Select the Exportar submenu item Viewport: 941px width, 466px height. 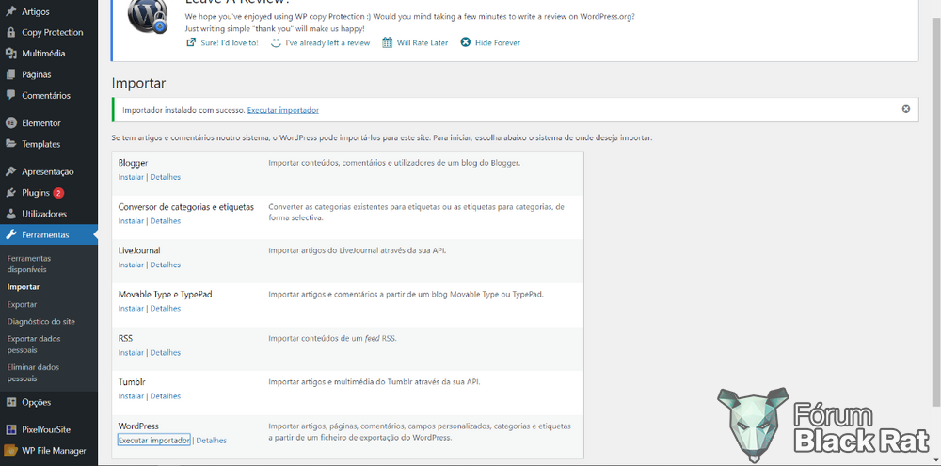[23, 304]
